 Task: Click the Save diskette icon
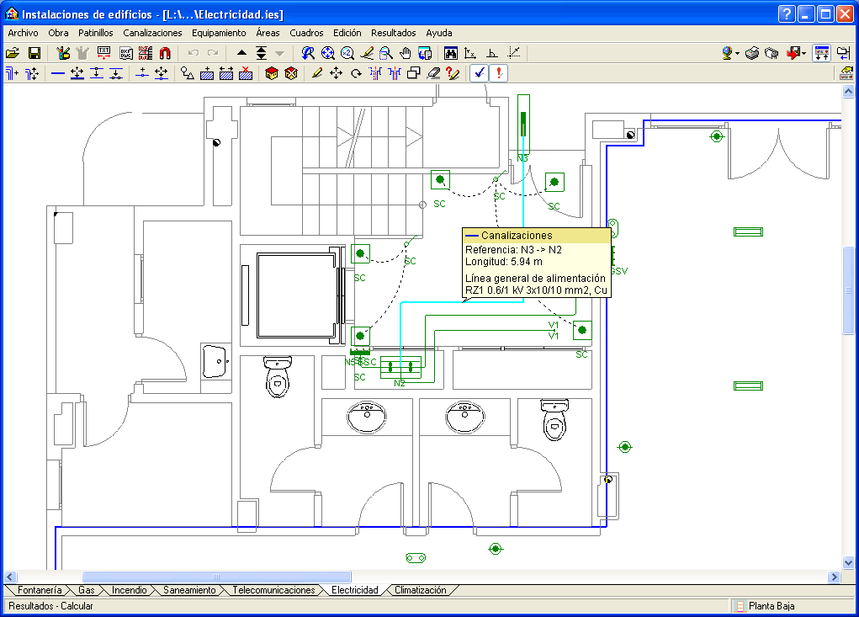(x=34, y=53)
